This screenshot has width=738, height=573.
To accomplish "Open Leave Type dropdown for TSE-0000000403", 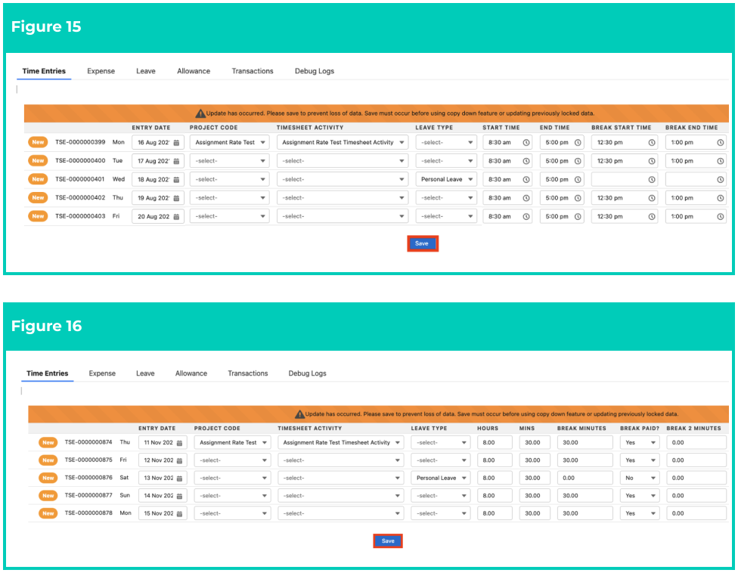I will point(446,216).
